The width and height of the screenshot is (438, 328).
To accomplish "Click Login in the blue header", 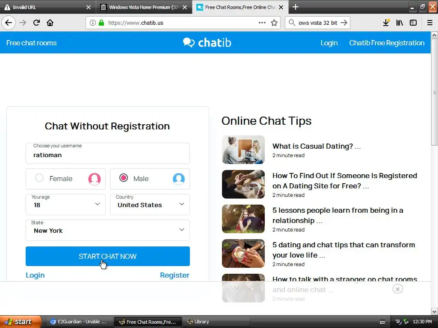I will [329, 43].
